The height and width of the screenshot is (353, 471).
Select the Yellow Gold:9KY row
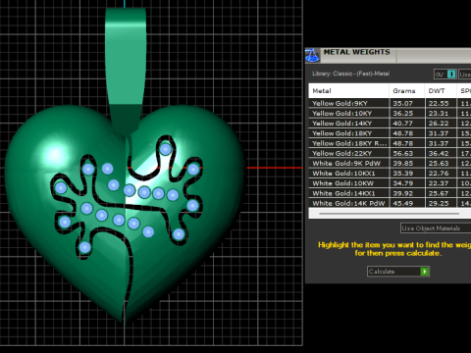click(x=390, y=103)
